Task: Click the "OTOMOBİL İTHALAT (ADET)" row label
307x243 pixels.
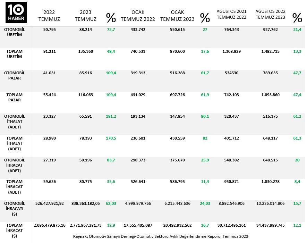Action: 15,122
